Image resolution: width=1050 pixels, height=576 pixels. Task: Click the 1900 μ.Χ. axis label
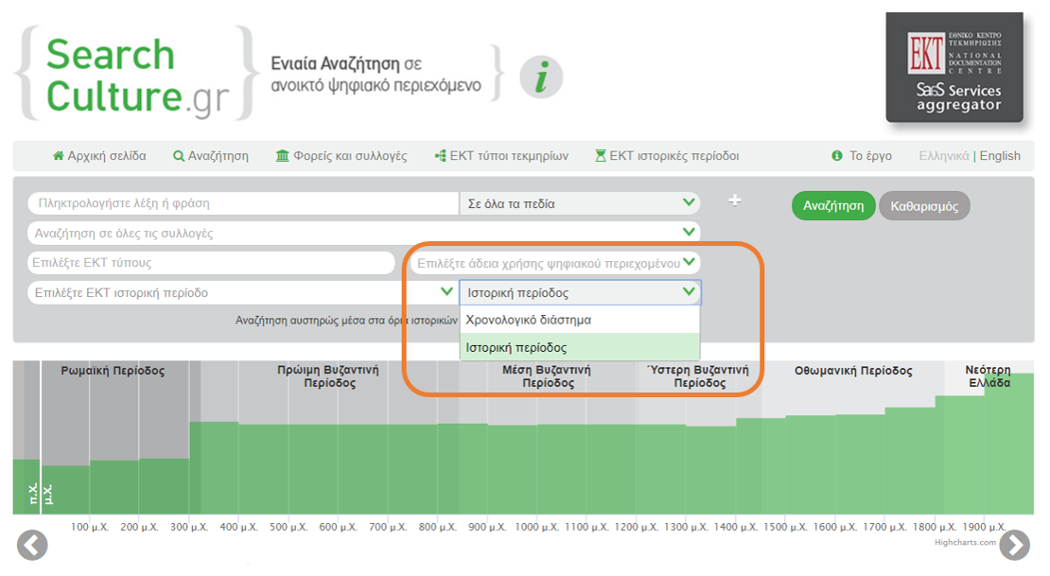click(984, 527)
